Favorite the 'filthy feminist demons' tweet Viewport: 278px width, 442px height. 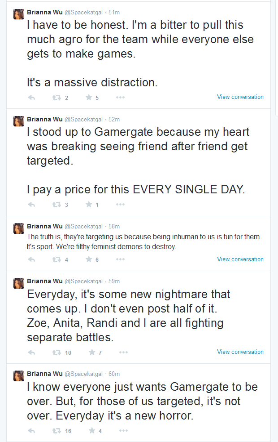tap(89, 259)
